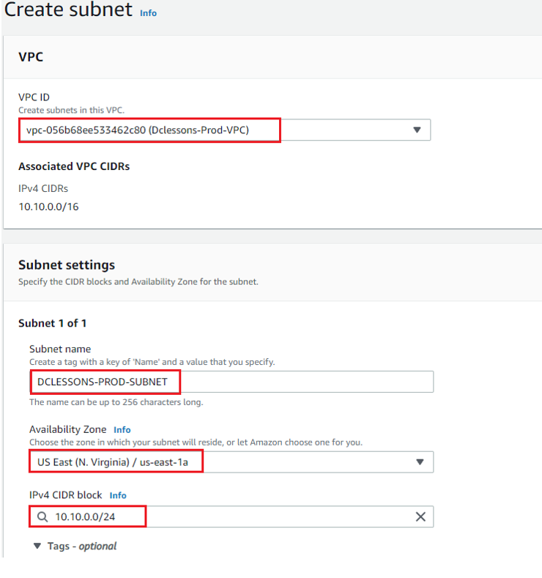Click the DCLESSONS-PROD-SUBNET name input

(x=231, y=382)
